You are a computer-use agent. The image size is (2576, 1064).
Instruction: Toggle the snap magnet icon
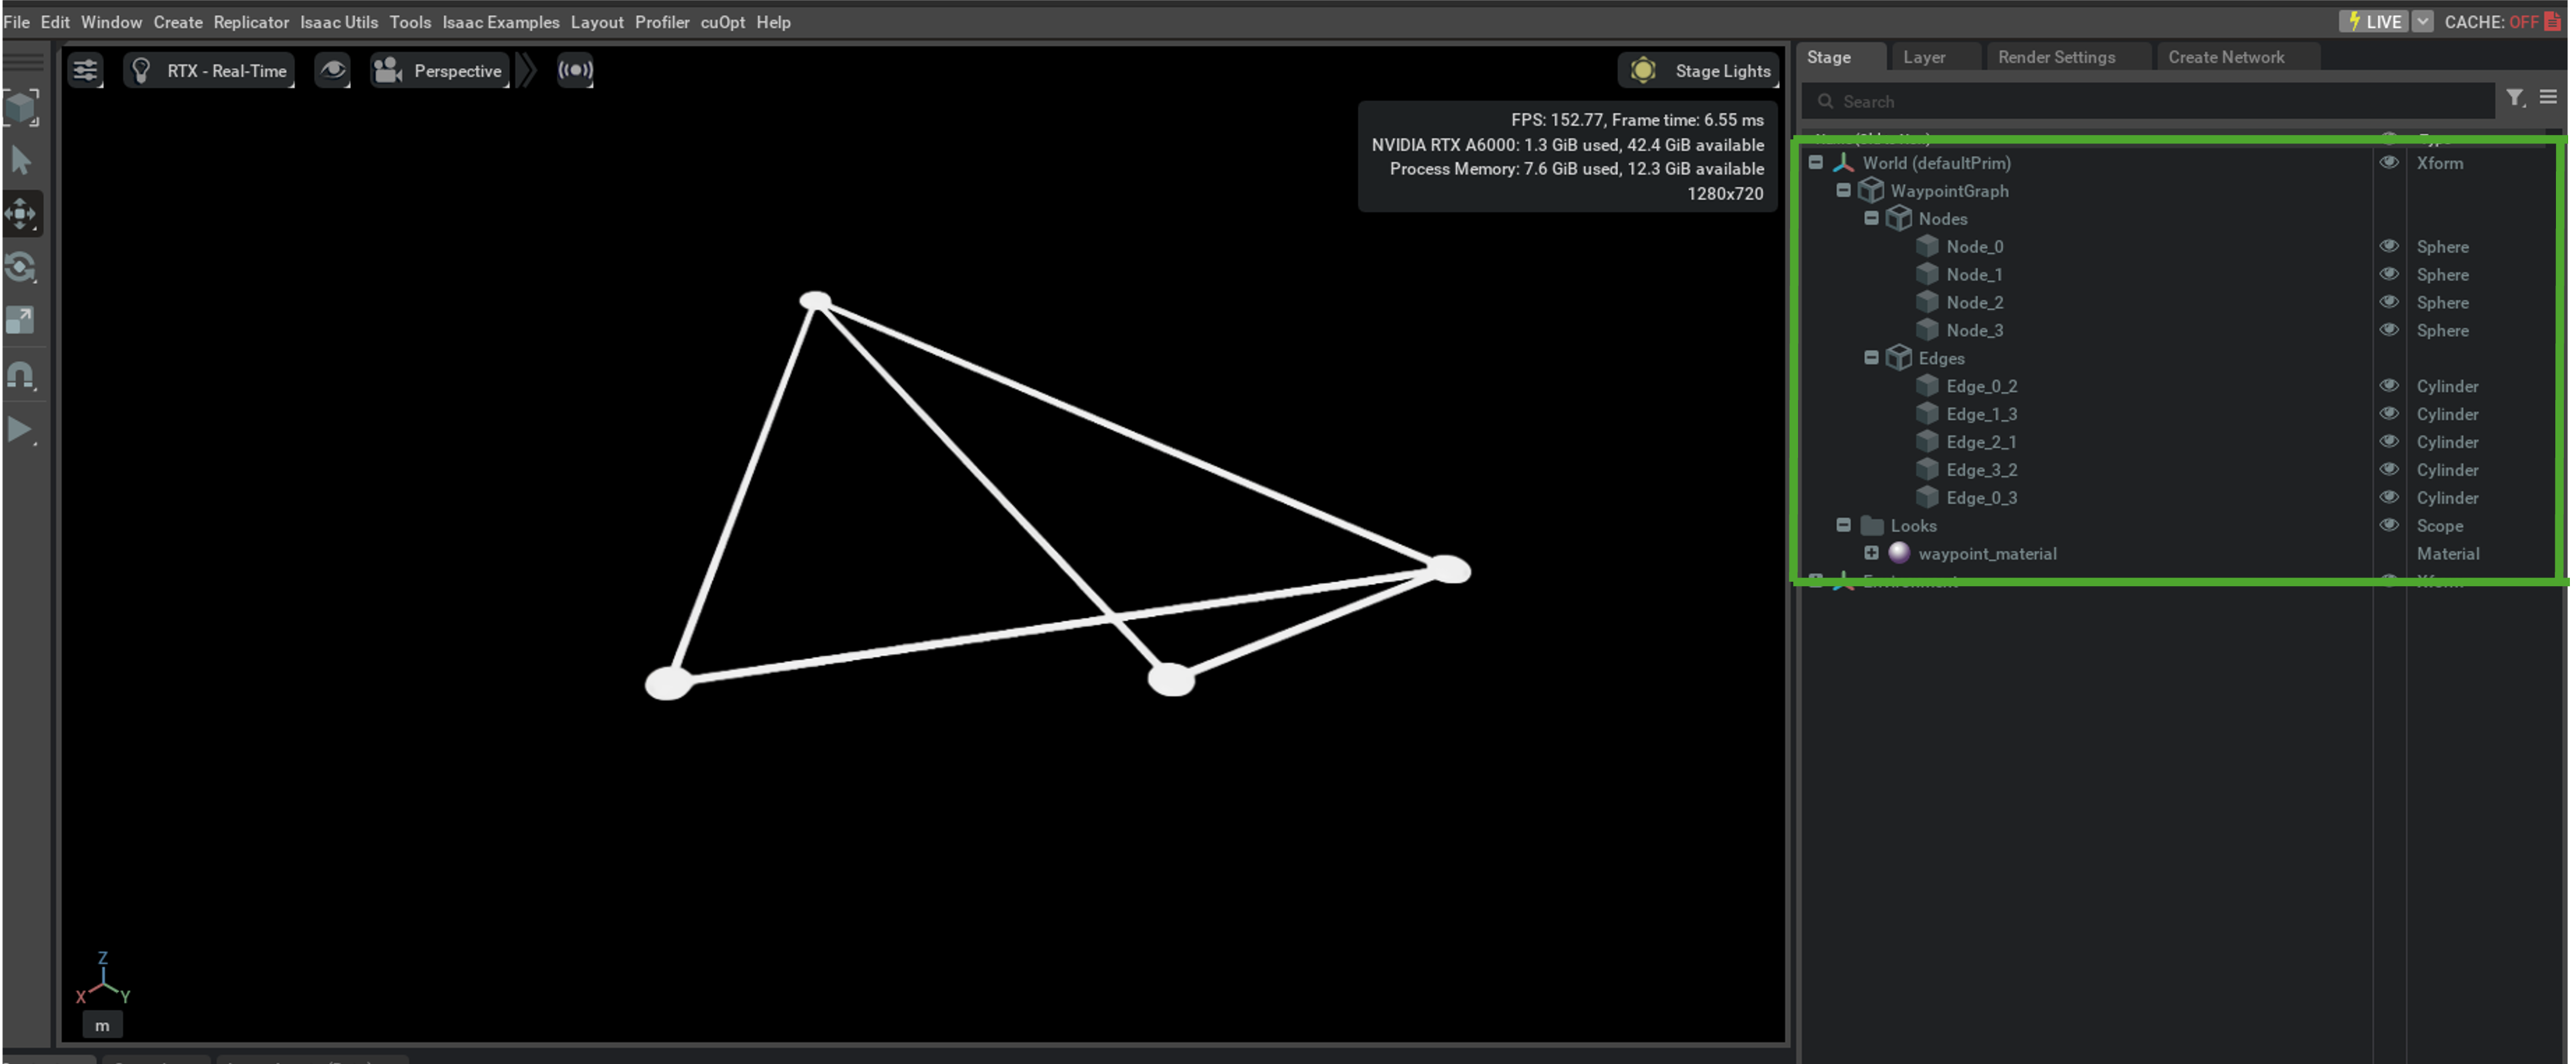tap(21, 375)
